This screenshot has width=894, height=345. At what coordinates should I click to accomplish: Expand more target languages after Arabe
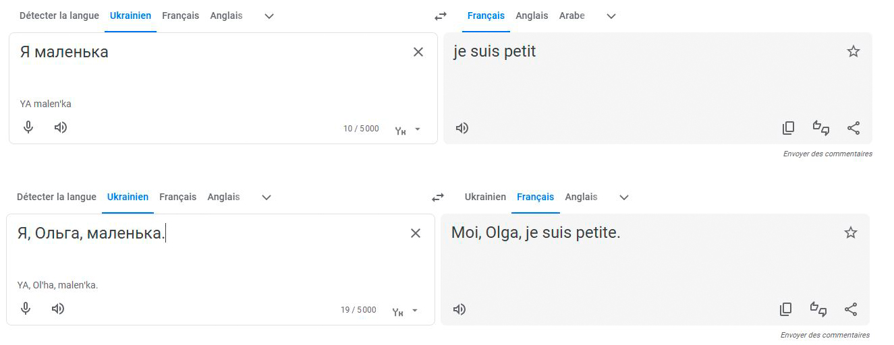point(611,16)
